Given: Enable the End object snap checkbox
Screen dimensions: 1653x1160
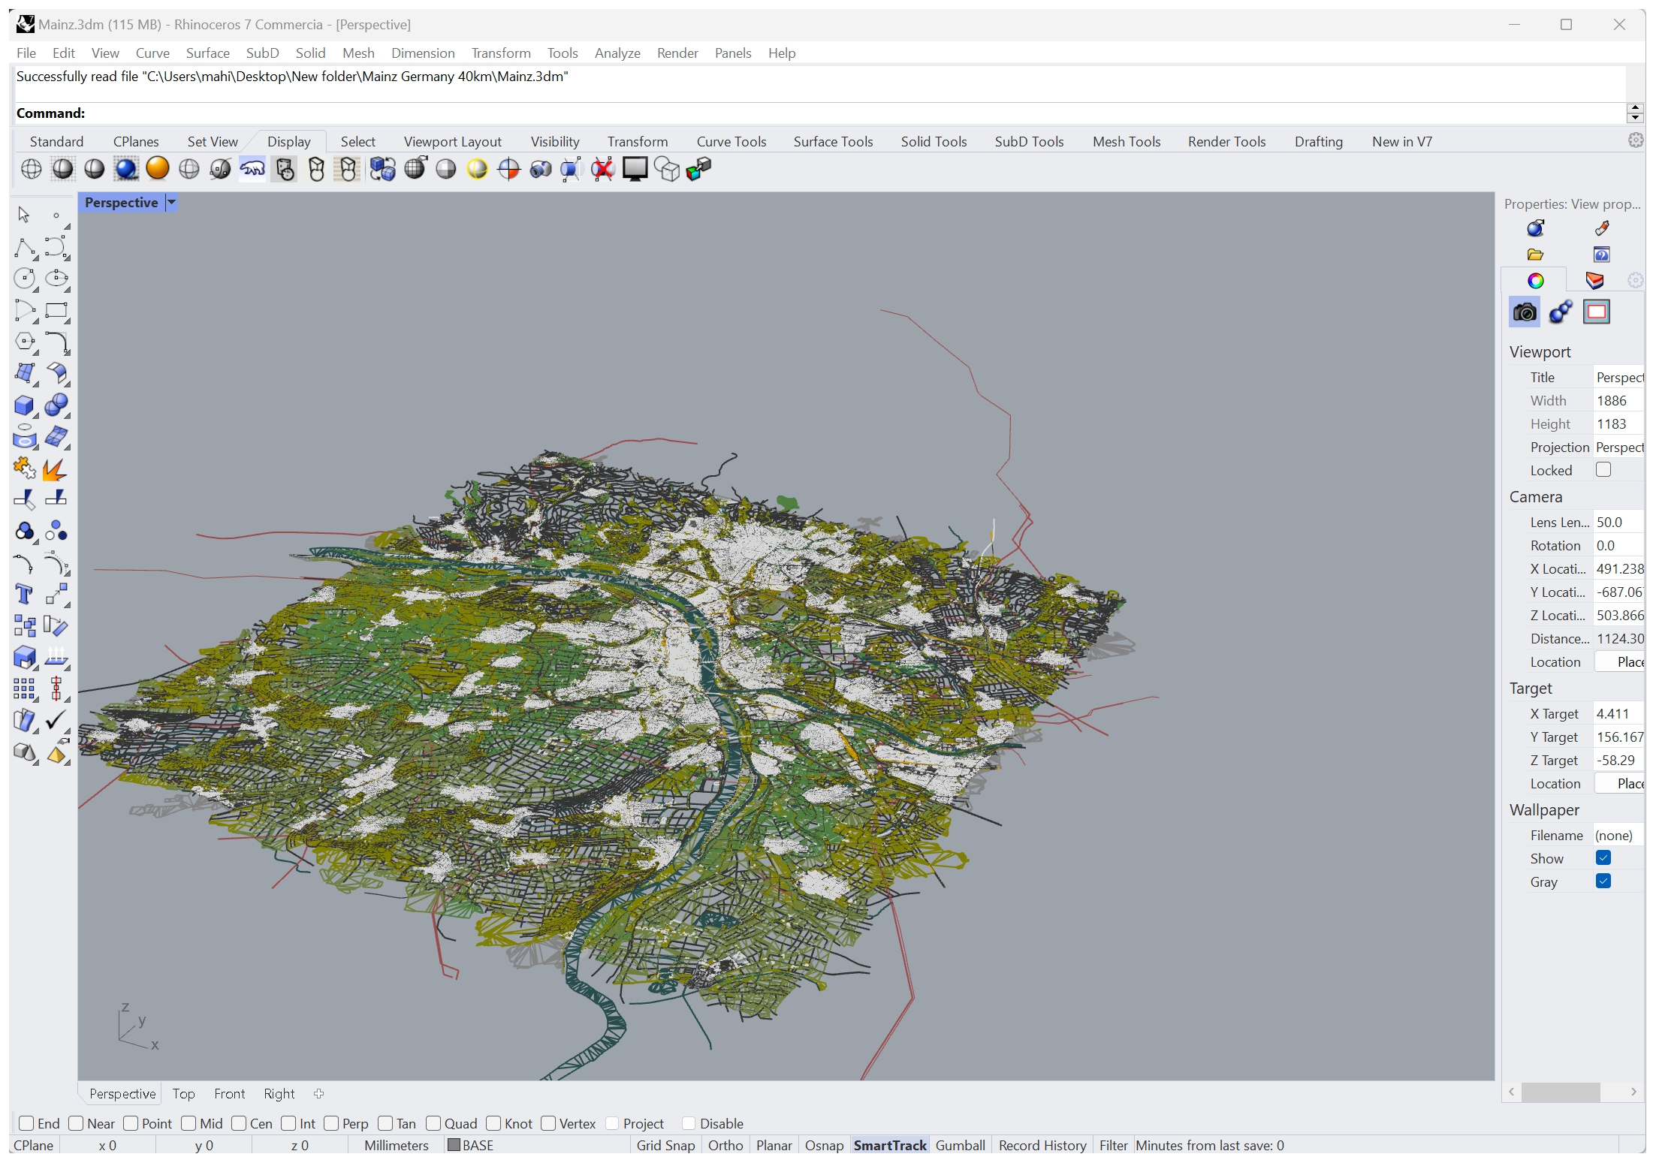Looking at the screenshot, I should click(x=26, y=1123).
